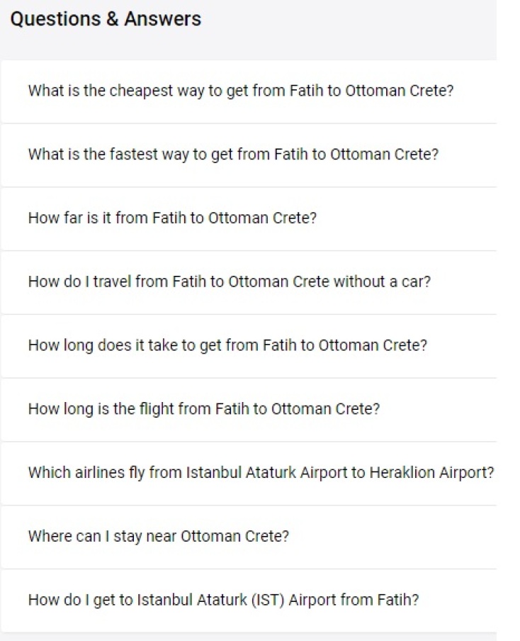Select the Istanbul Ataturk (IST) Airport question text
This screenshot has width=520, height=641.
(x=223, y=600)
